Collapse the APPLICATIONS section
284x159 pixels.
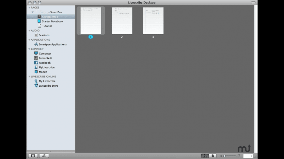(x=29, y=40)
